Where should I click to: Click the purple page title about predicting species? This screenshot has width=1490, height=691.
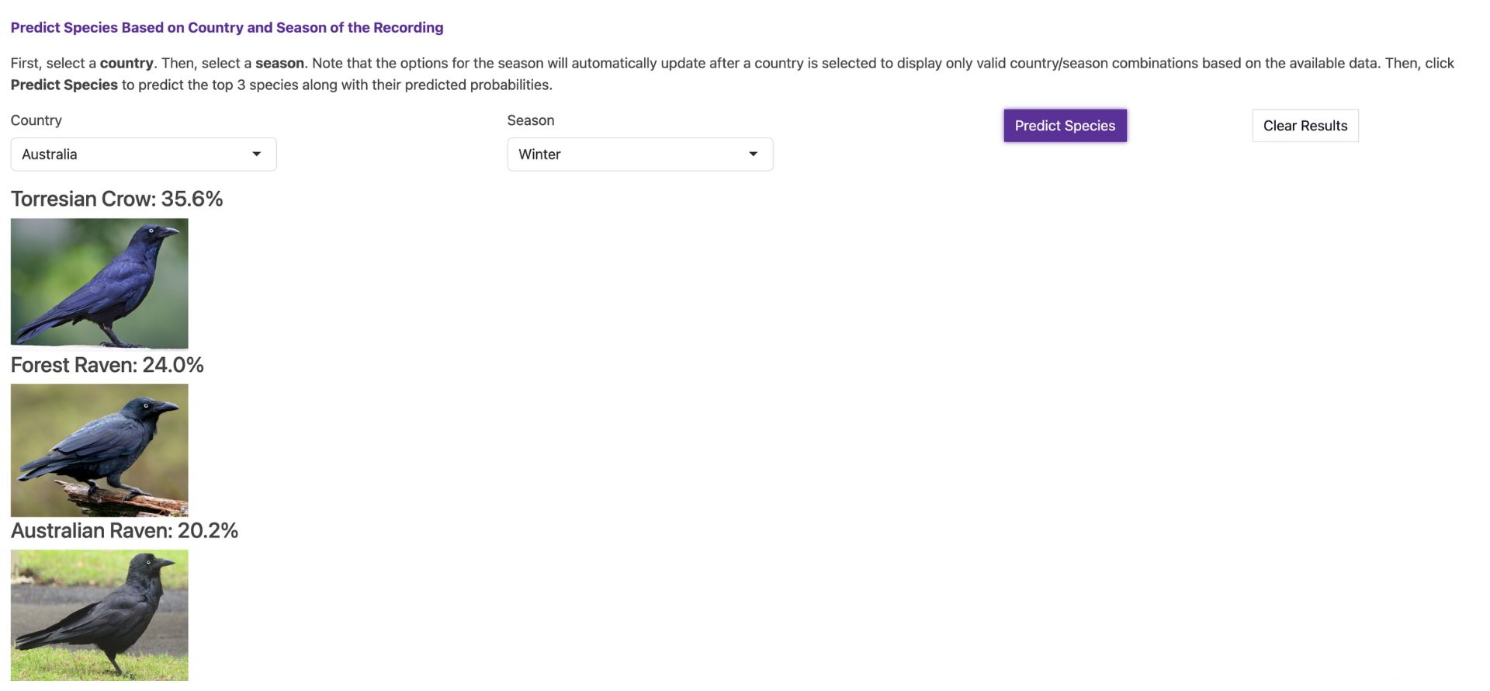pos(227,28)
